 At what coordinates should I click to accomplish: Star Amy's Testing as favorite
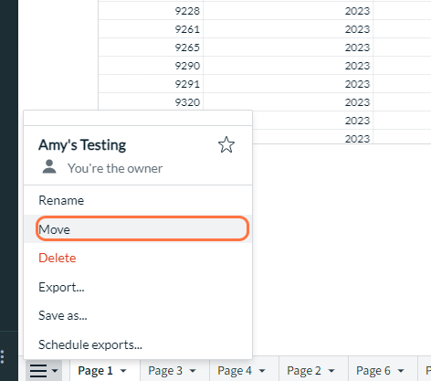[226, 144]
